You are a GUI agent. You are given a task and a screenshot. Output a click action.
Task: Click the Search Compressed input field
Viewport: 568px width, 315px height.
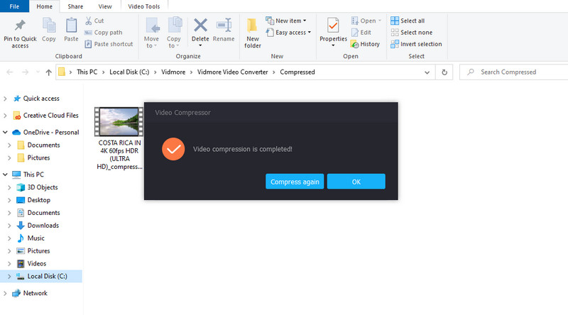coord(515,72)
